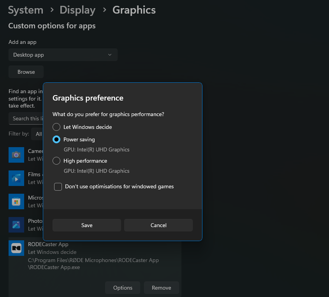Click the RODECaster App icon
Viewport: 329px width, 297px height.
pos(16,248)
